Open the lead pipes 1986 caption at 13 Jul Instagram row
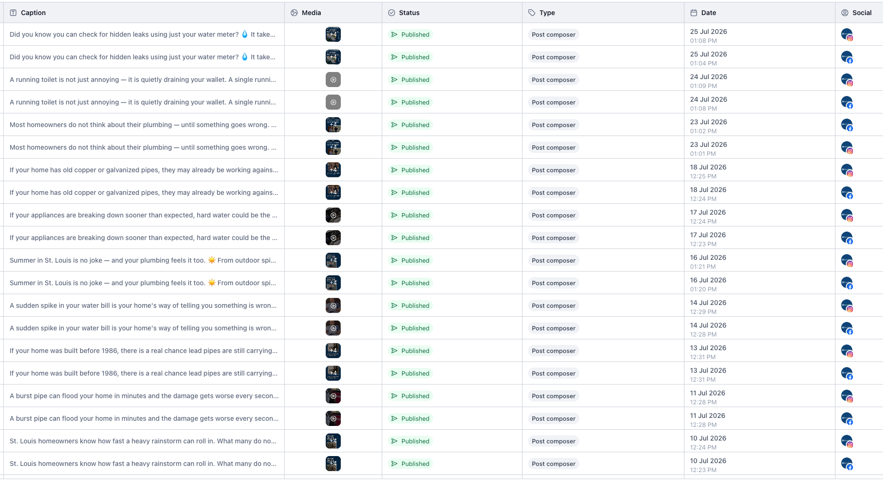This screenshot has width=883, height=481. pyautogui.click(x=144, y=351)
